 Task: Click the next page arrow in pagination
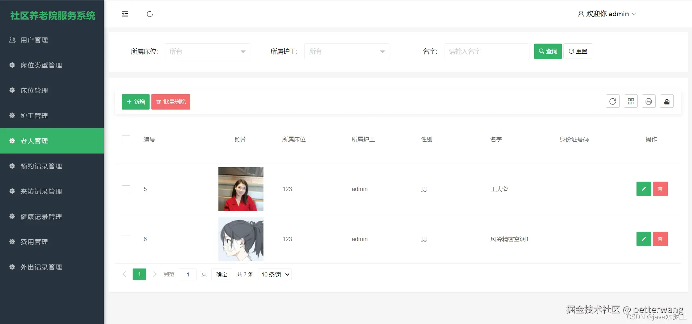coord(155,274)
